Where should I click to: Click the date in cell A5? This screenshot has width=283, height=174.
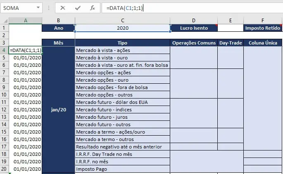tap(26, 58)
